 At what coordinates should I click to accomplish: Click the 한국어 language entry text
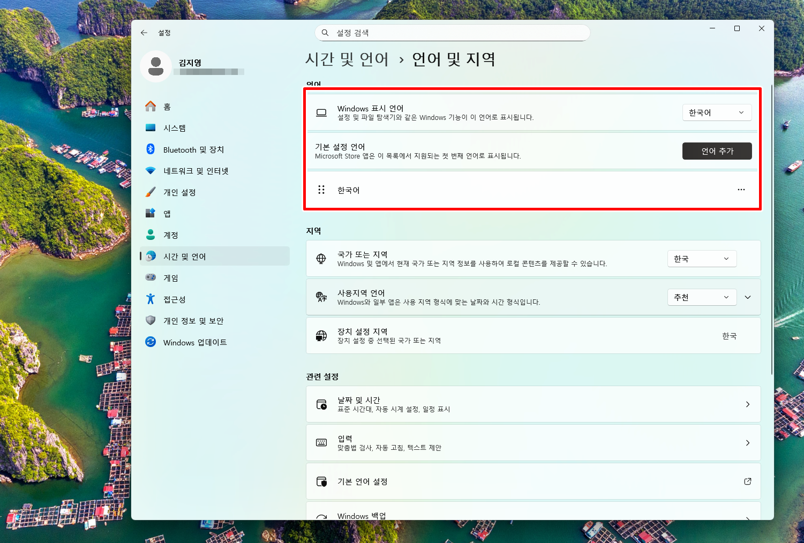[349, 190]
